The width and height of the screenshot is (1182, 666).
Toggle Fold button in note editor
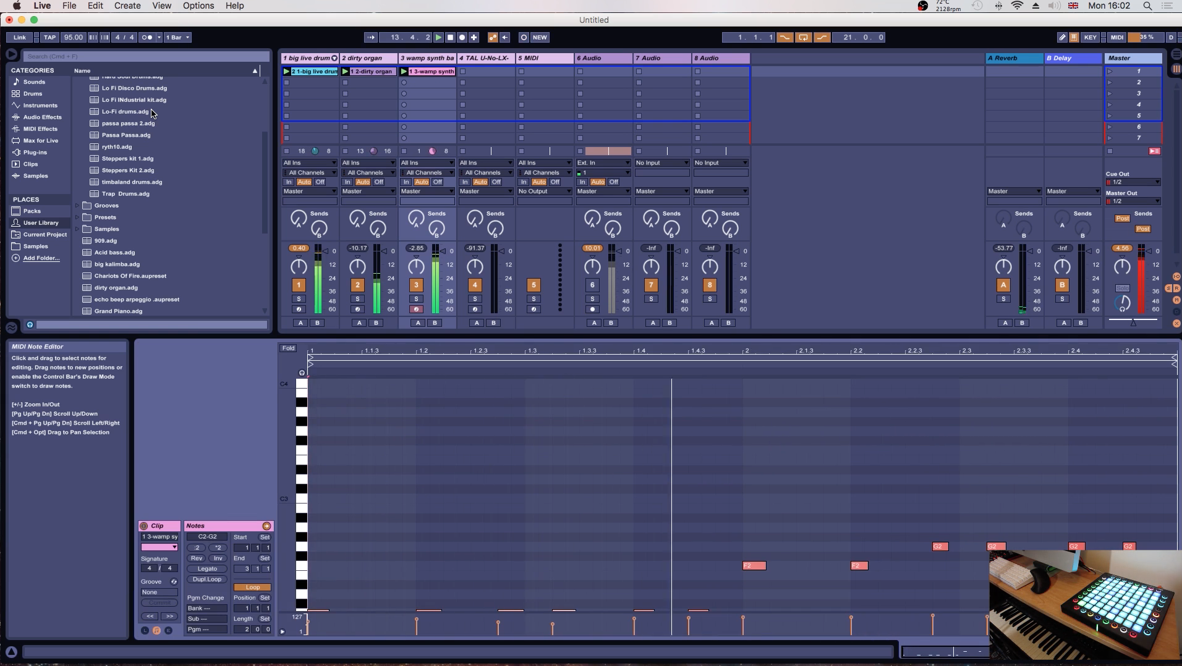288,348
